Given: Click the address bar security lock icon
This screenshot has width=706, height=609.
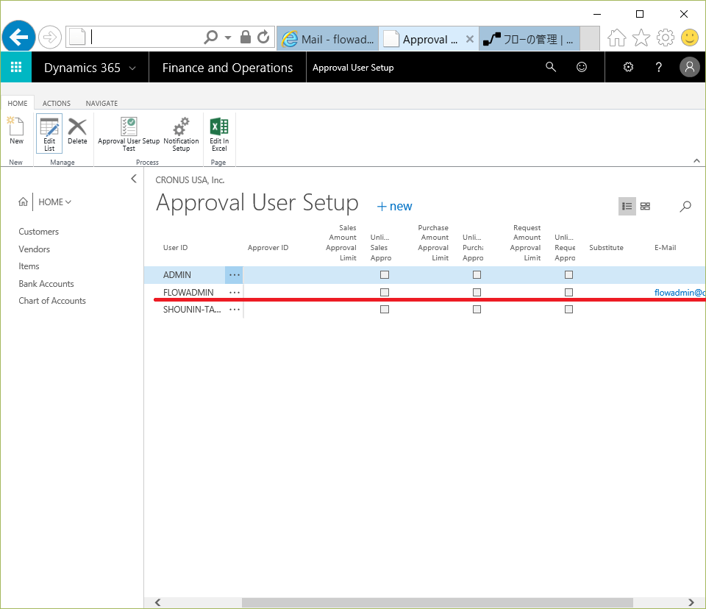Looking at the screenshot, I should [246, 37].
